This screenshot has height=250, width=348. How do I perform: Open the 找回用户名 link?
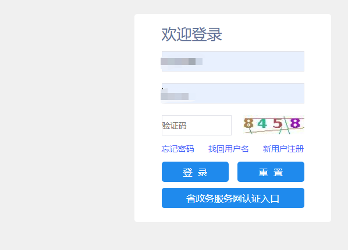pos(228,149)
